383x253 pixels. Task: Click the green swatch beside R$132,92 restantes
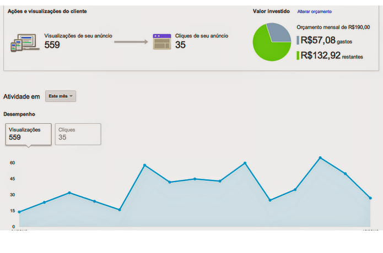point(298,56)
